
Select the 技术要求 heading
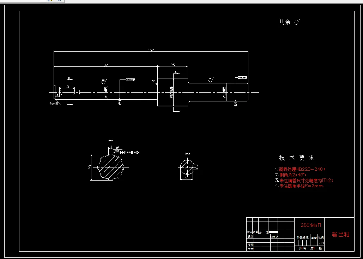click(x=297, y=158)
